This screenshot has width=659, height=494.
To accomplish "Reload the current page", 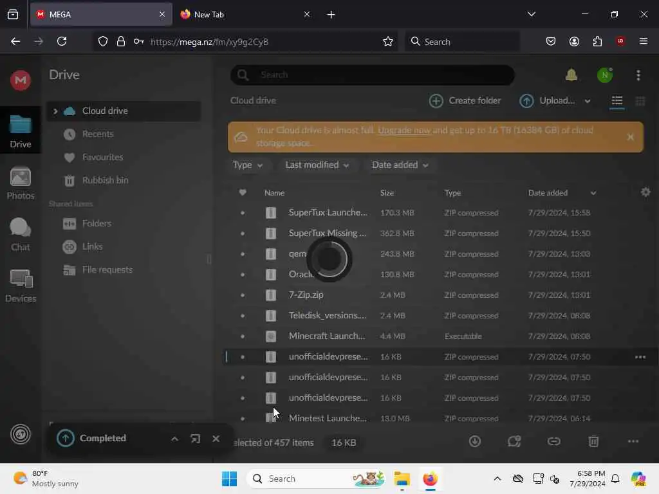I will coord(62,41).
